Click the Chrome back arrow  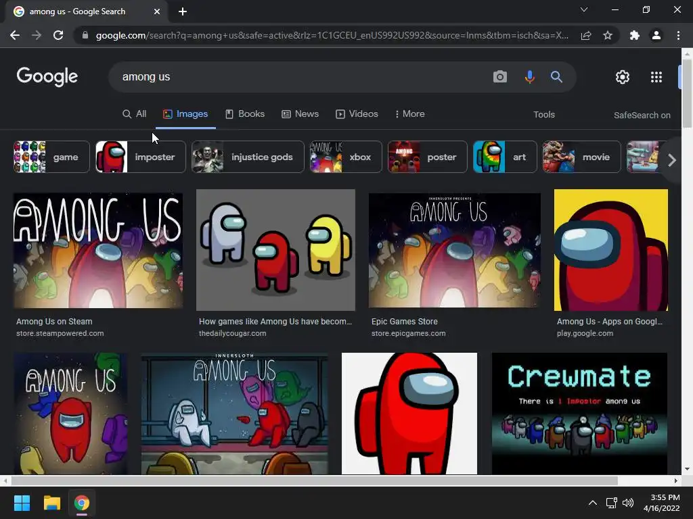15,35
